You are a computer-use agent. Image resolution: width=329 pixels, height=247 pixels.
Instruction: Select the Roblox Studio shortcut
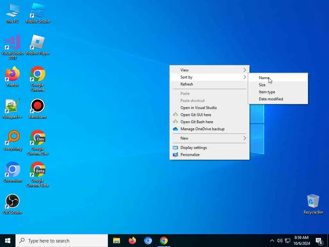(x=38, y=13)
